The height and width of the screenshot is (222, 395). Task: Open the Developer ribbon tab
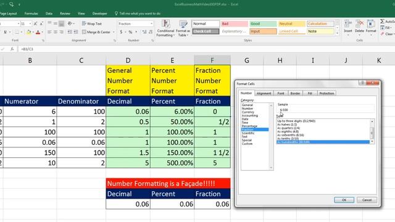coord(99,14)
